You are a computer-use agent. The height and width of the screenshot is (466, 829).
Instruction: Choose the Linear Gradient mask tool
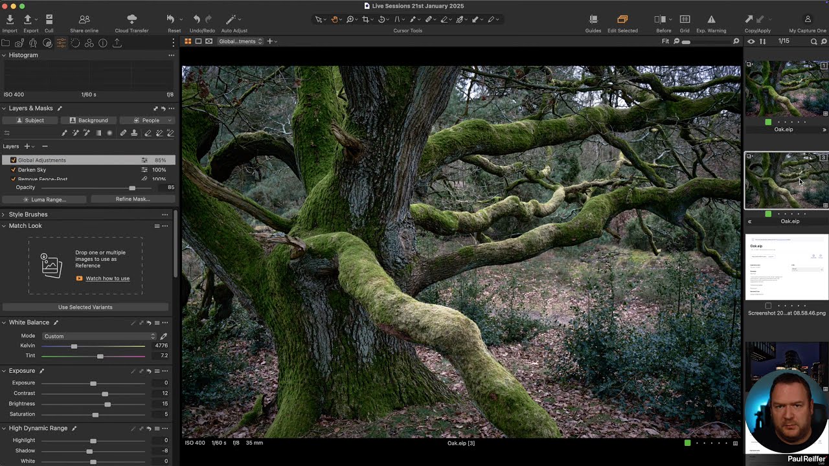pyautogui.click(x=98, y=133)
